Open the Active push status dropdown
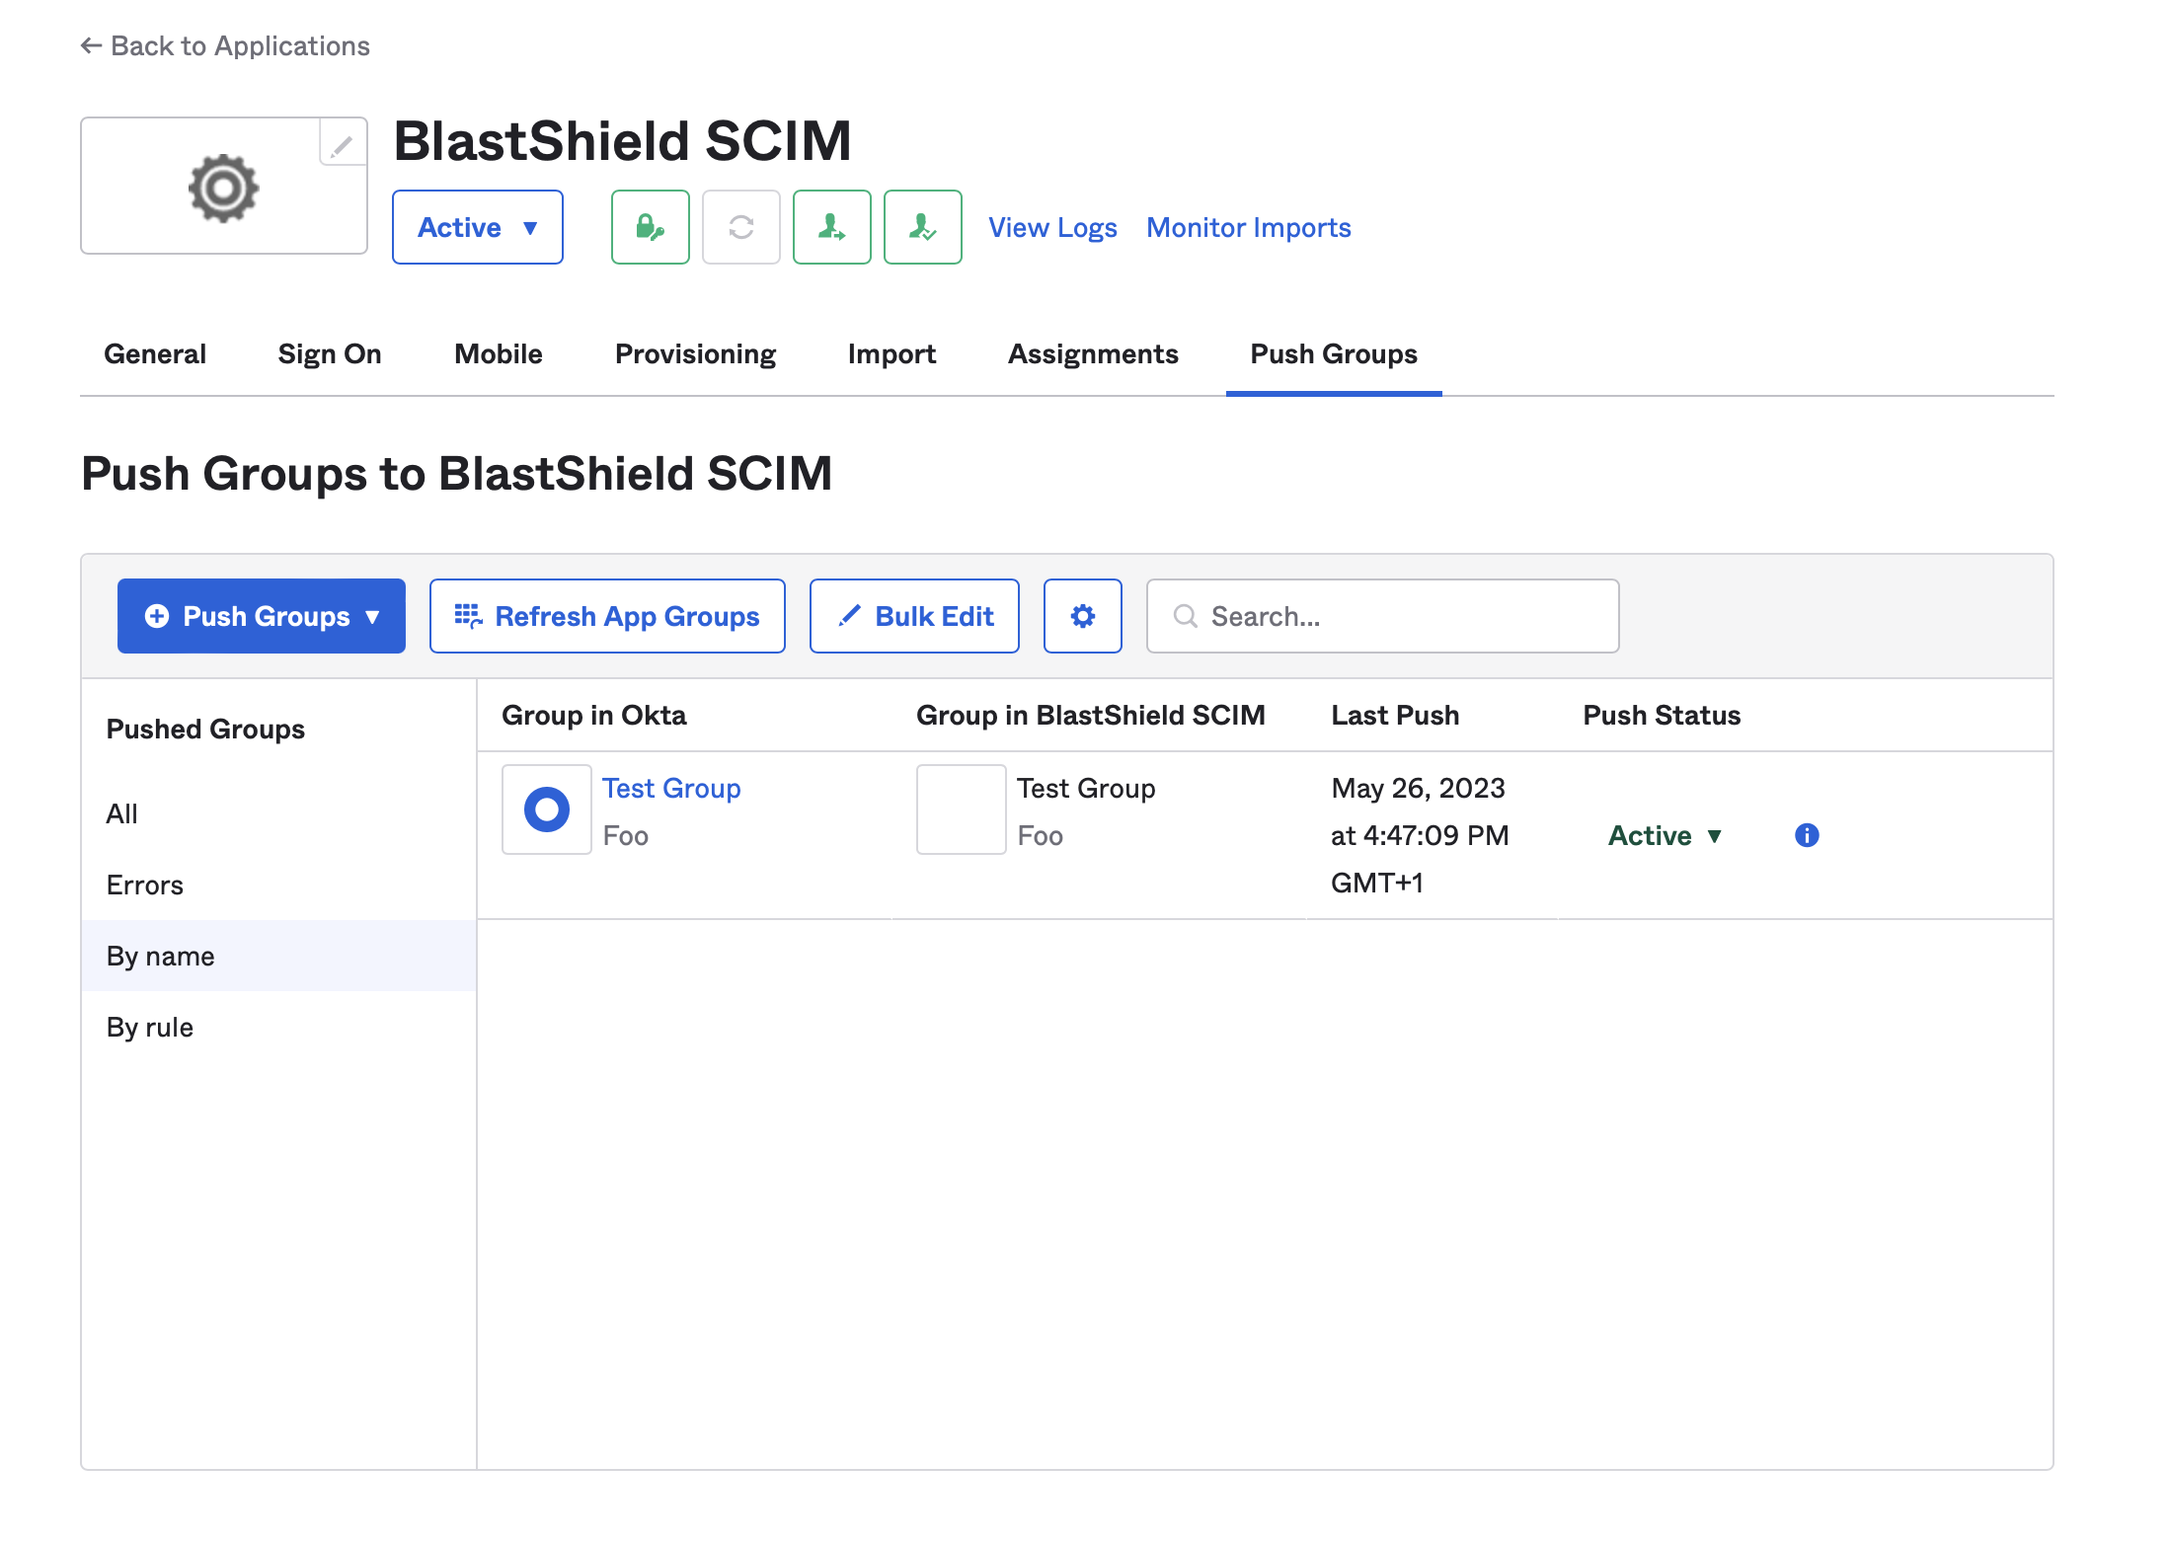Viewport: 2170px width, 1542px height. click(1665, 835)
